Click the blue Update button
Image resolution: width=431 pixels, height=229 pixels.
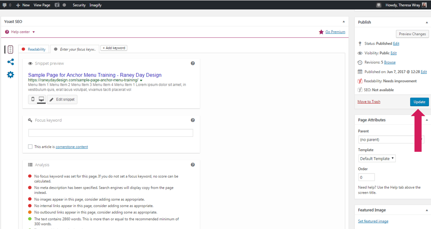point(419,102)
